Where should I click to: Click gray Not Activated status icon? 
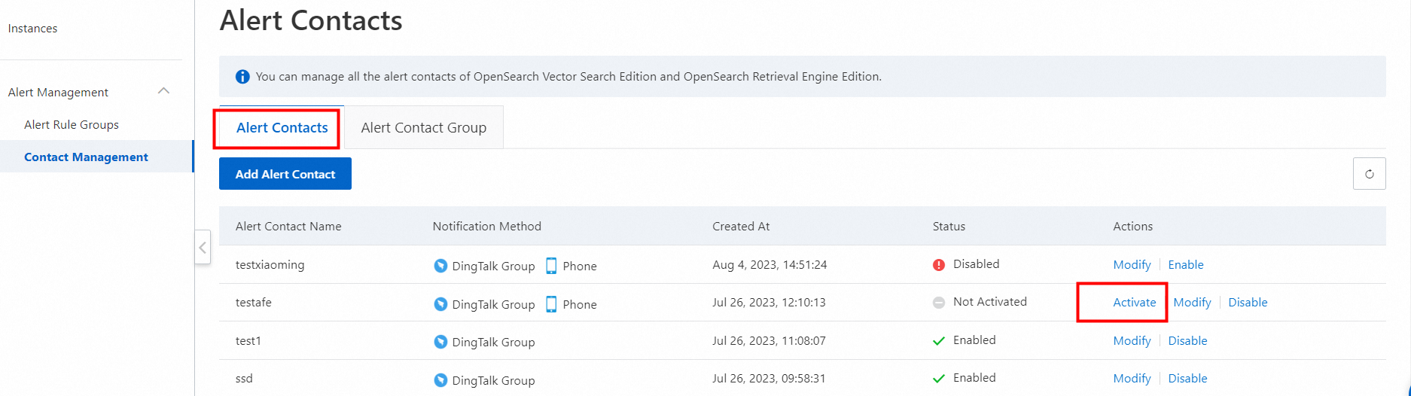click(939, 303)
